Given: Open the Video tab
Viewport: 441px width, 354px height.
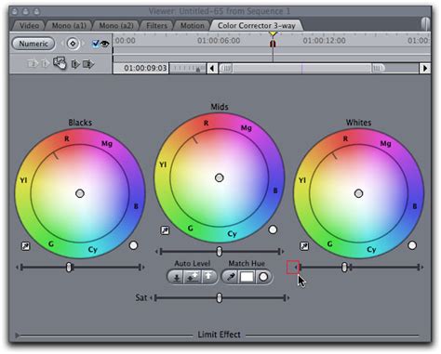Looking at the screenshot, I should [x=29, y=26].
